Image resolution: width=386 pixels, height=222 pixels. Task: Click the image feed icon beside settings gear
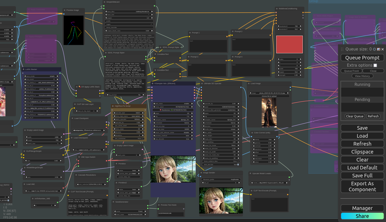point(379,49)
